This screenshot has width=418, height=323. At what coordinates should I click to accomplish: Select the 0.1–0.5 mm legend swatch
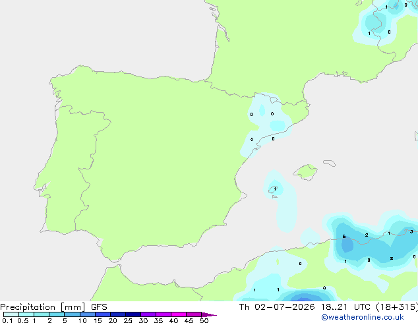click(x=11, y=314)
